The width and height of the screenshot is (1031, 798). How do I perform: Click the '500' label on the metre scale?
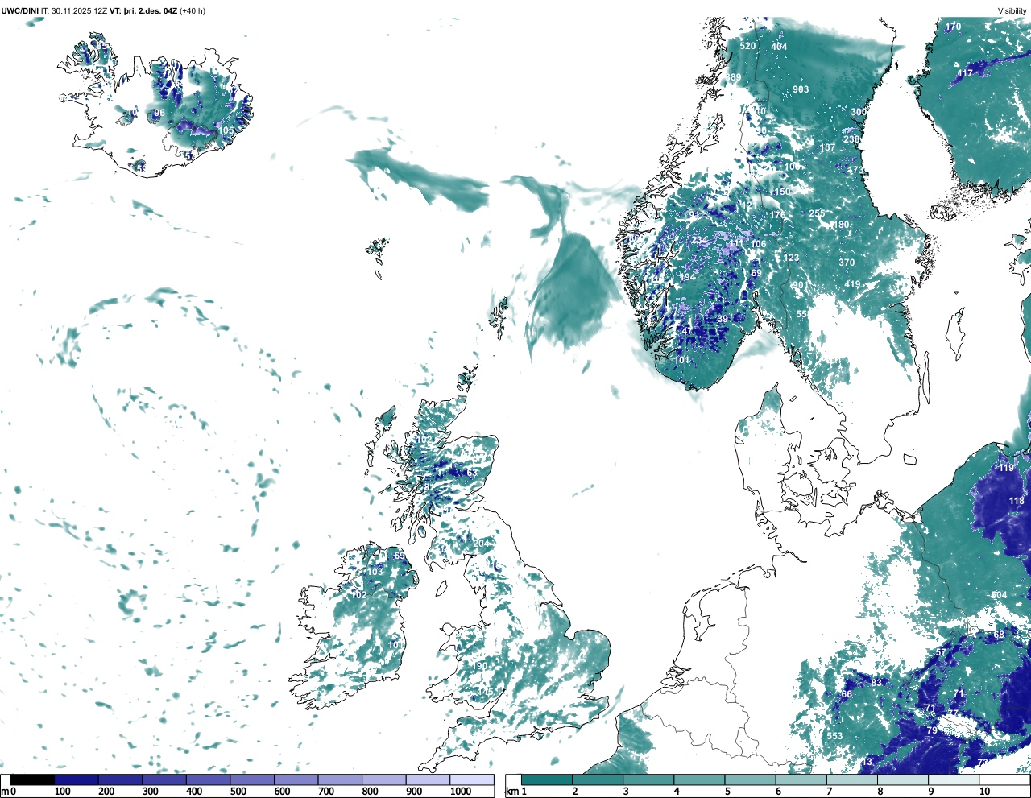click(x=238, y=792)
